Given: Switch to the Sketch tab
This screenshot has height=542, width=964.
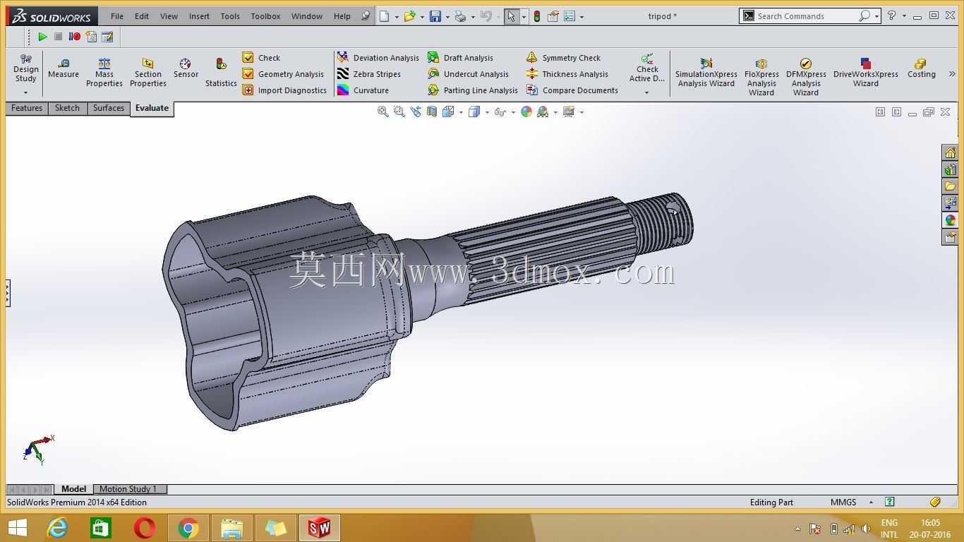Looking at the screenshot, I should click(x=67, y=108).
